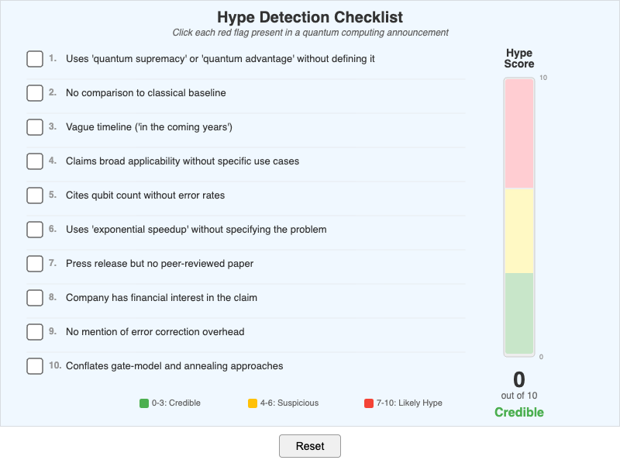Click the green 'Credible' rating label
620x467 pixels.
pos(518,412)
